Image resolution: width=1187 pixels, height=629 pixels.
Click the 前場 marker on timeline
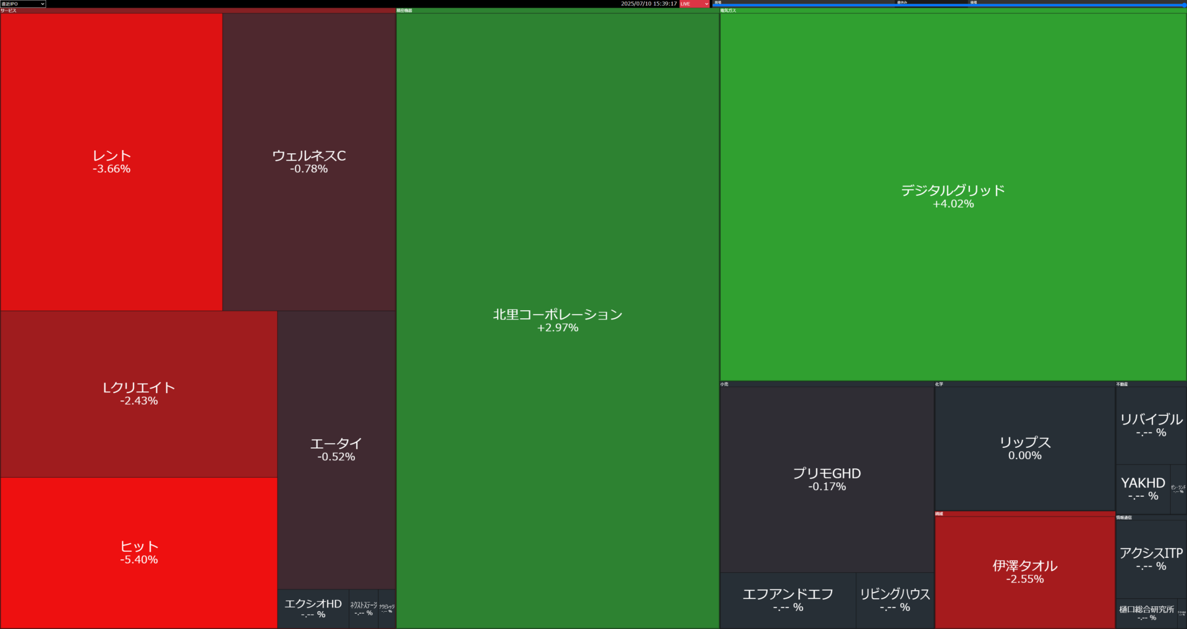718,2
